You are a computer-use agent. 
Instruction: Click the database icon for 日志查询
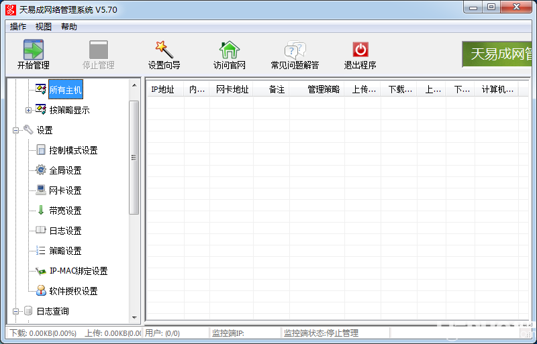click(x=28, y=310)
